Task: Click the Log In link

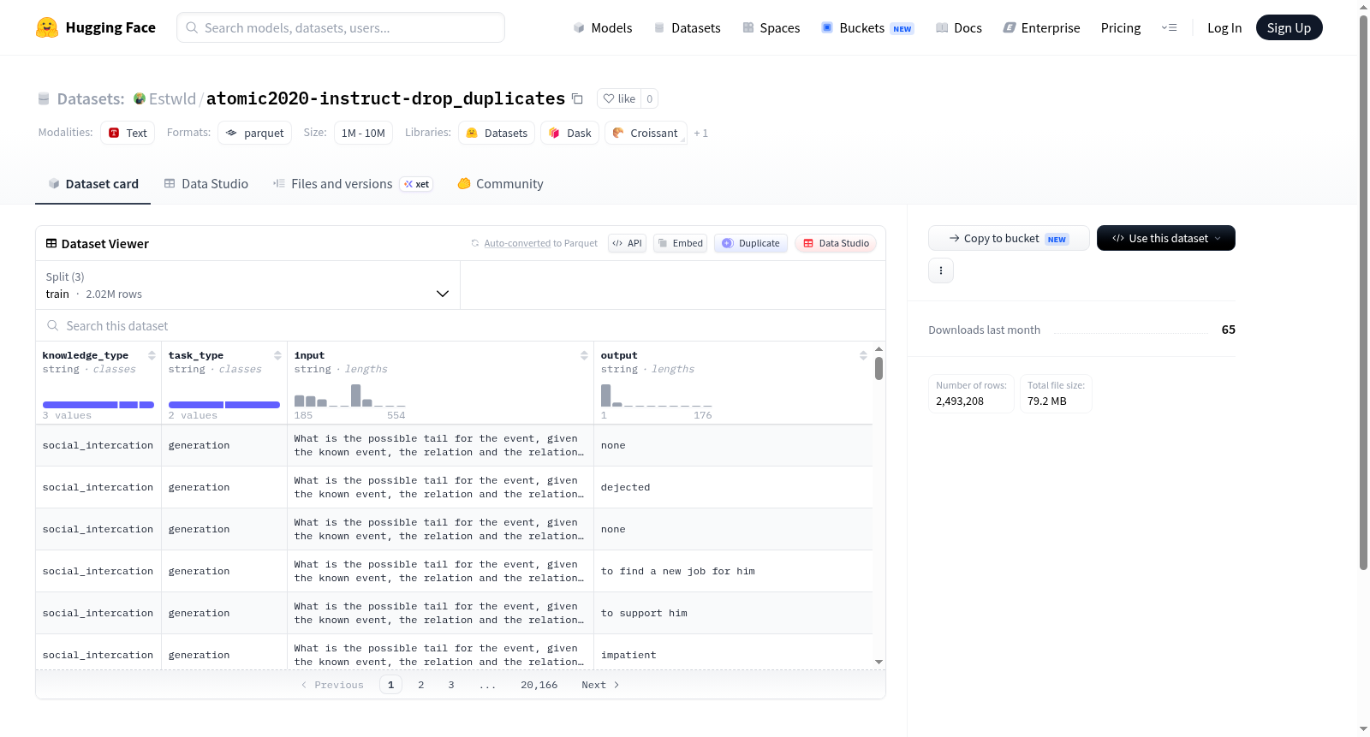Action: [1224, 28]
